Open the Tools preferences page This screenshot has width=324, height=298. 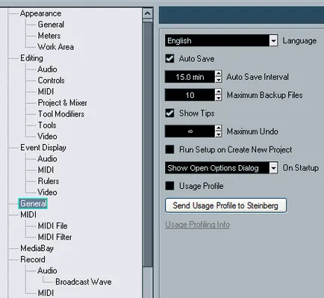point(47,125)
